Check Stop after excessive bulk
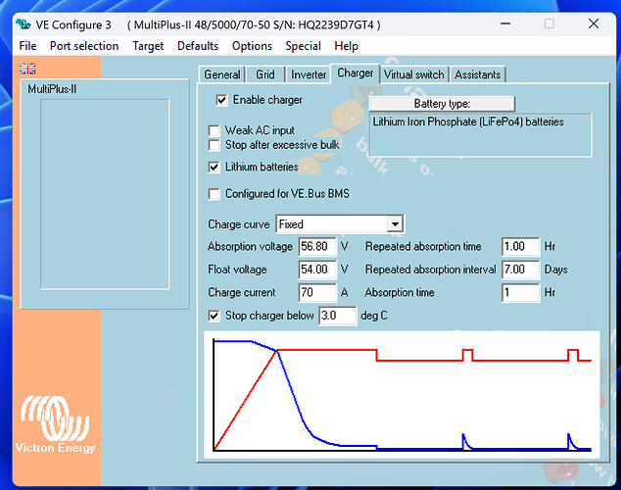This screenshot has height=490, width=621. [x=215, y=145]
